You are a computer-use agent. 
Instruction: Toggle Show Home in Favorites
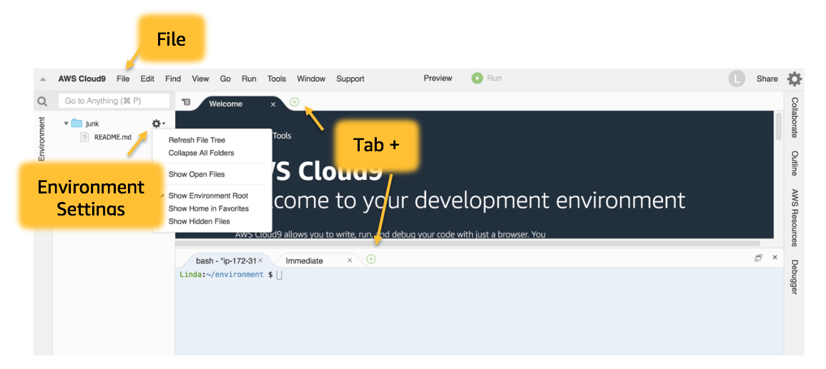click(209, 208)
